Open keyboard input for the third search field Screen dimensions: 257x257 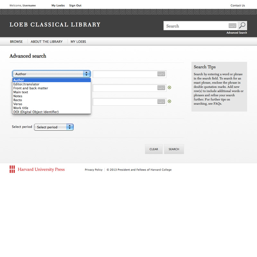[161, 101]
